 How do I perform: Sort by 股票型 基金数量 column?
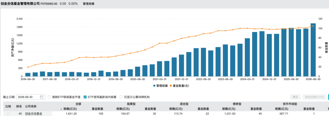pos(150,109)
